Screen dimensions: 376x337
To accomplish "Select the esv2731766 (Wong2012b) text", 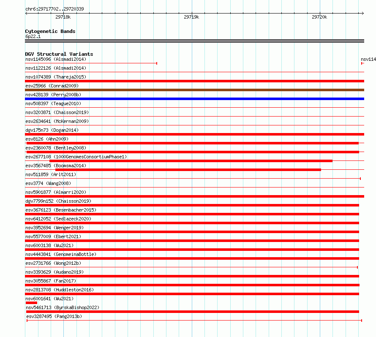I will (53, 263).
